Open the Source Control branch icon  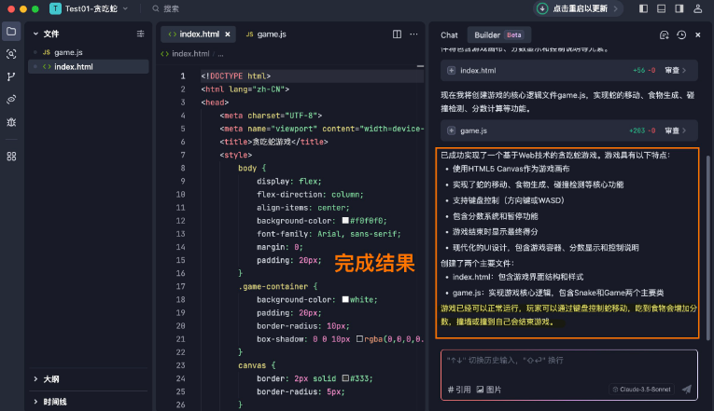[x=11, y=76]
